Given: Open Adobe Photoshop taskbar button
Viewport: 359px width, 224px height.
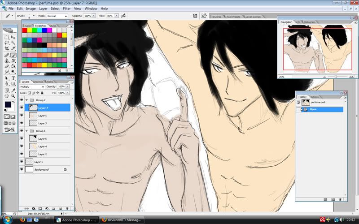Looking at the screenshot, I should click(x=76, y=220).
